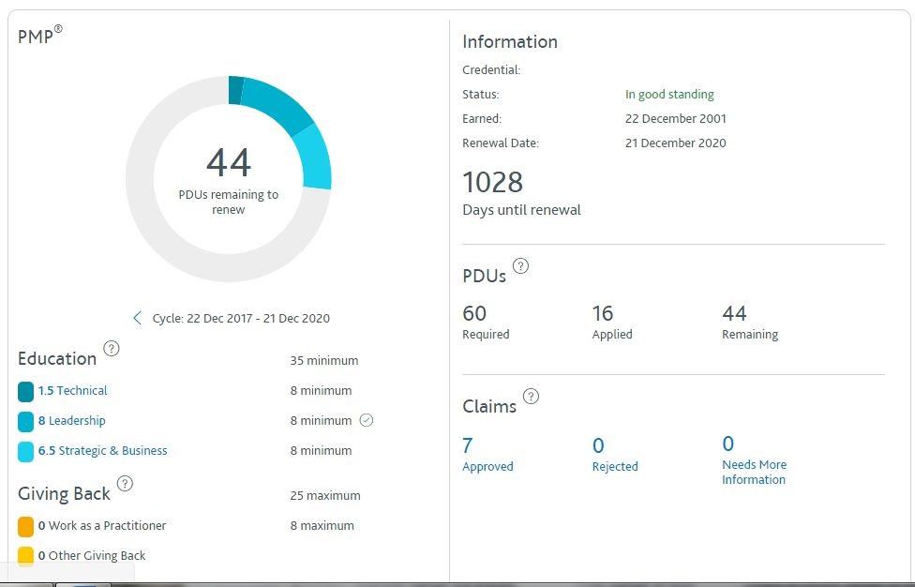915x587 pixels.
Task: Click the '25 maximum' Giving Back limit
Action: click(x=325, y=495)
